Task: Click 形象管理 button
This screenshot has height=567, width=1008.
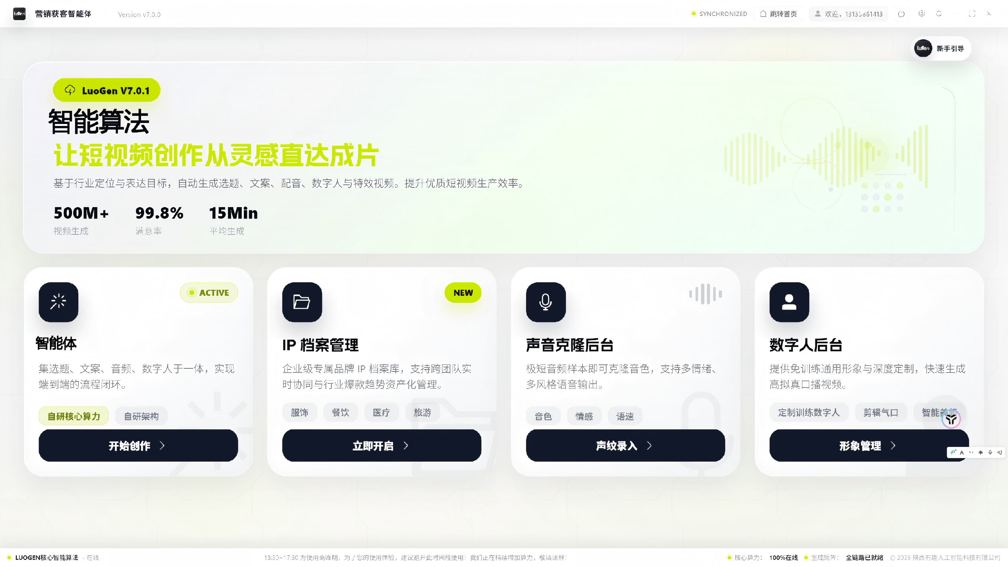Action: tap(869, 445)
